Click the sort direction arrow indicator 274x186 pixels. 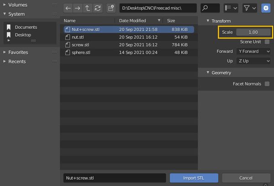click(159, 20)
